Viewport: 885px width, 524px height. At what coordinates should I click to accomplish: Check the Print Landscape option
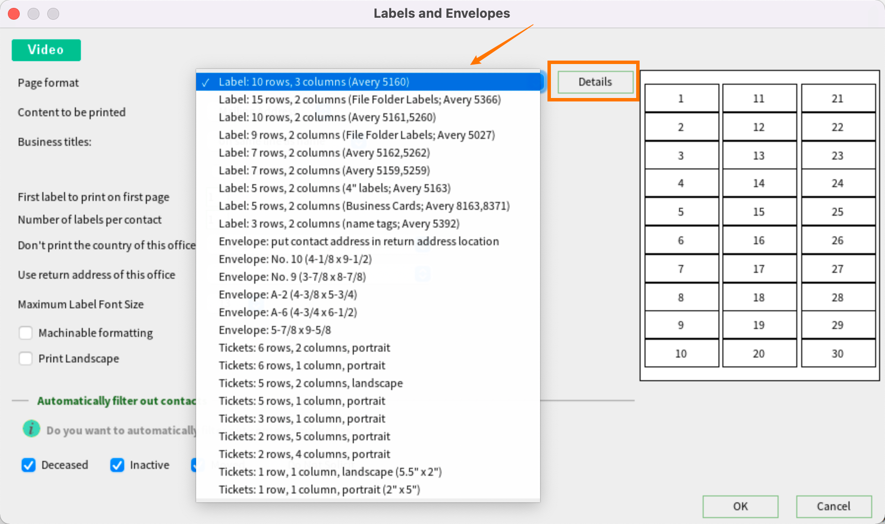click(x=26, y=359)
